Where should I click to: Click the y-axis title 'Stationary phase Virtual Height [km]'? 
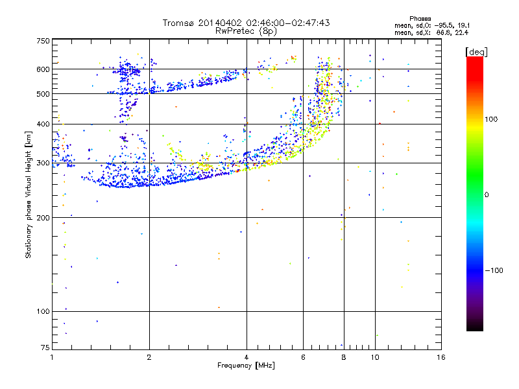[x=29, y=194]
